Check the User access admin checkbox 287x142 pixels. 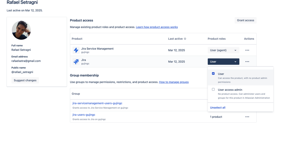213,89
